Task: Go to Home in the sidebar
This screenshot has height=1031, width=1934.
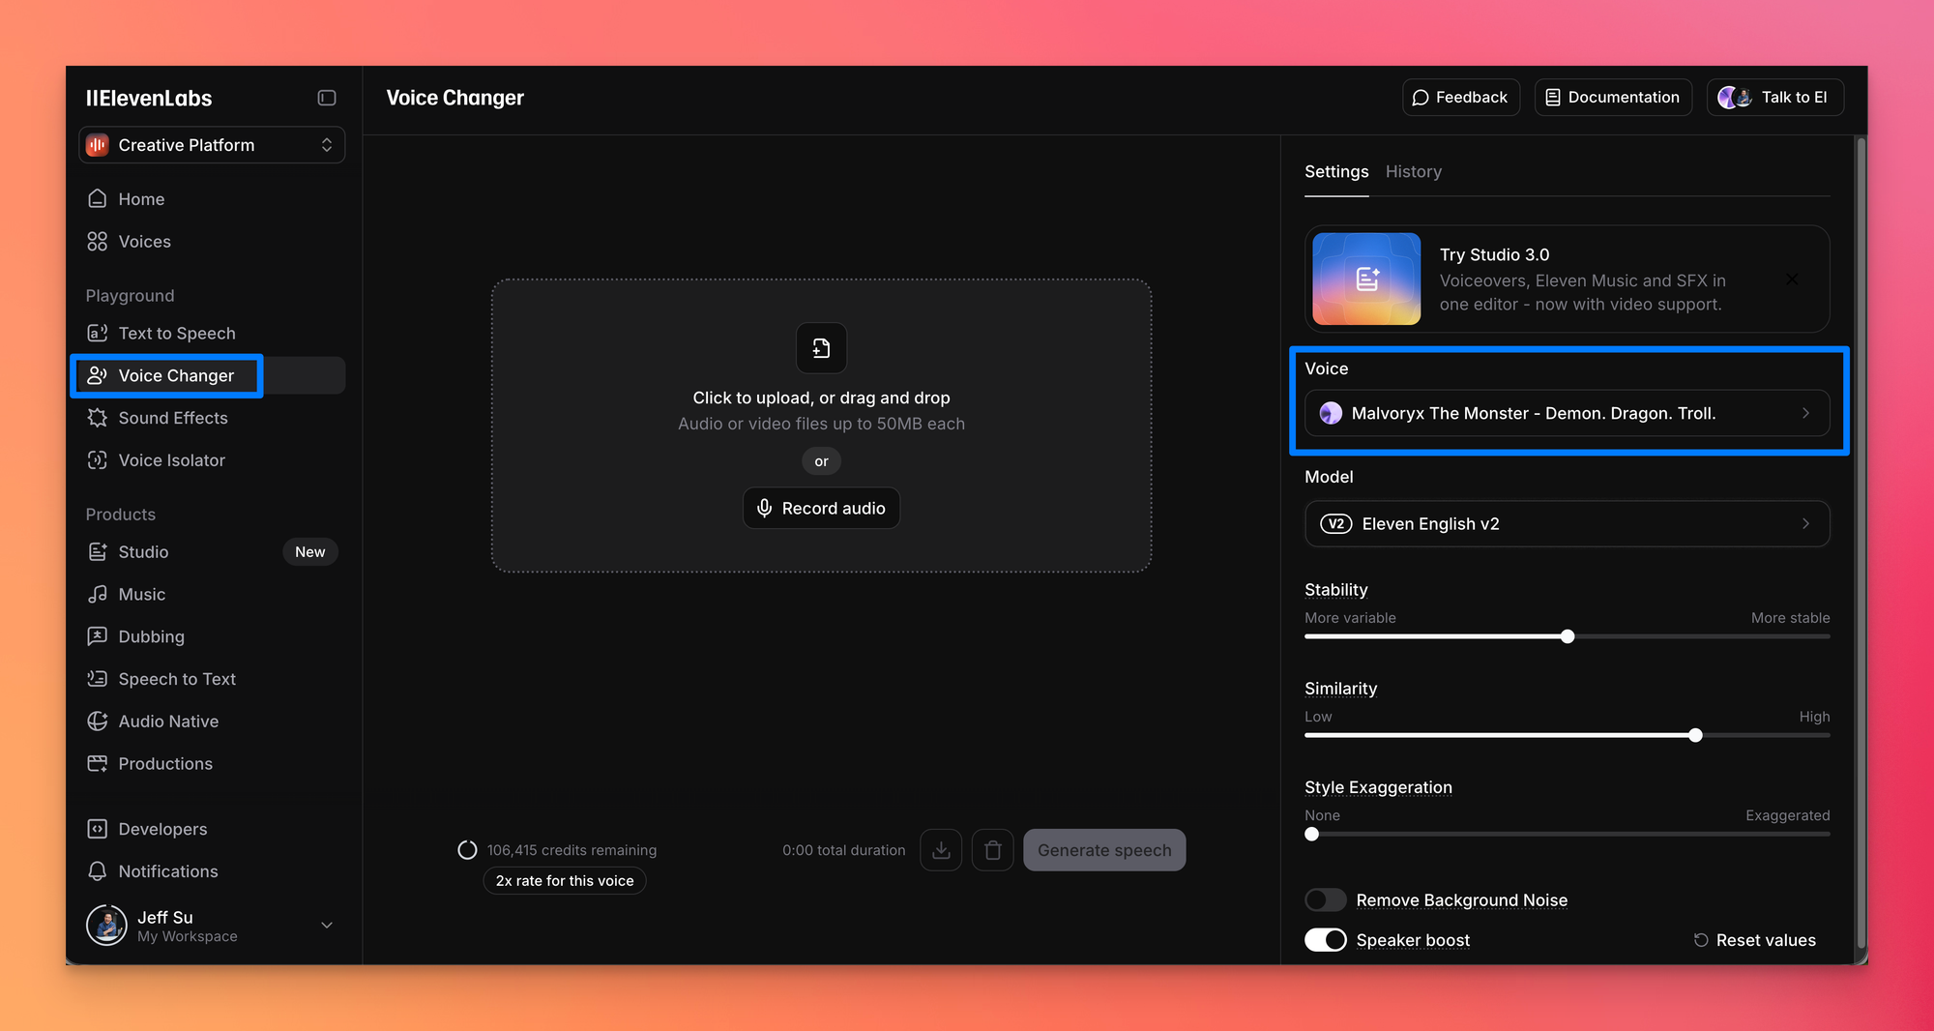Action: tap(212, 198)
